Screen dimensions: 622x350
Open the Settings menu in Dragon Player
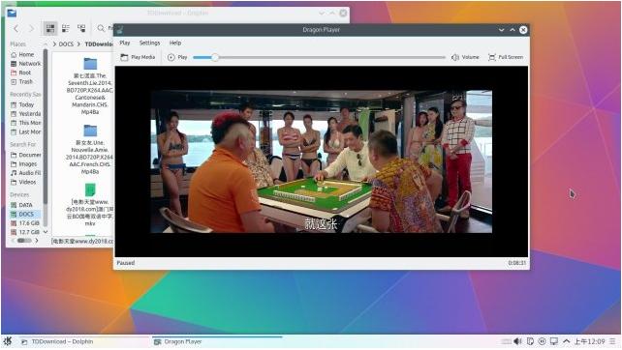click(x=149, y=43)
